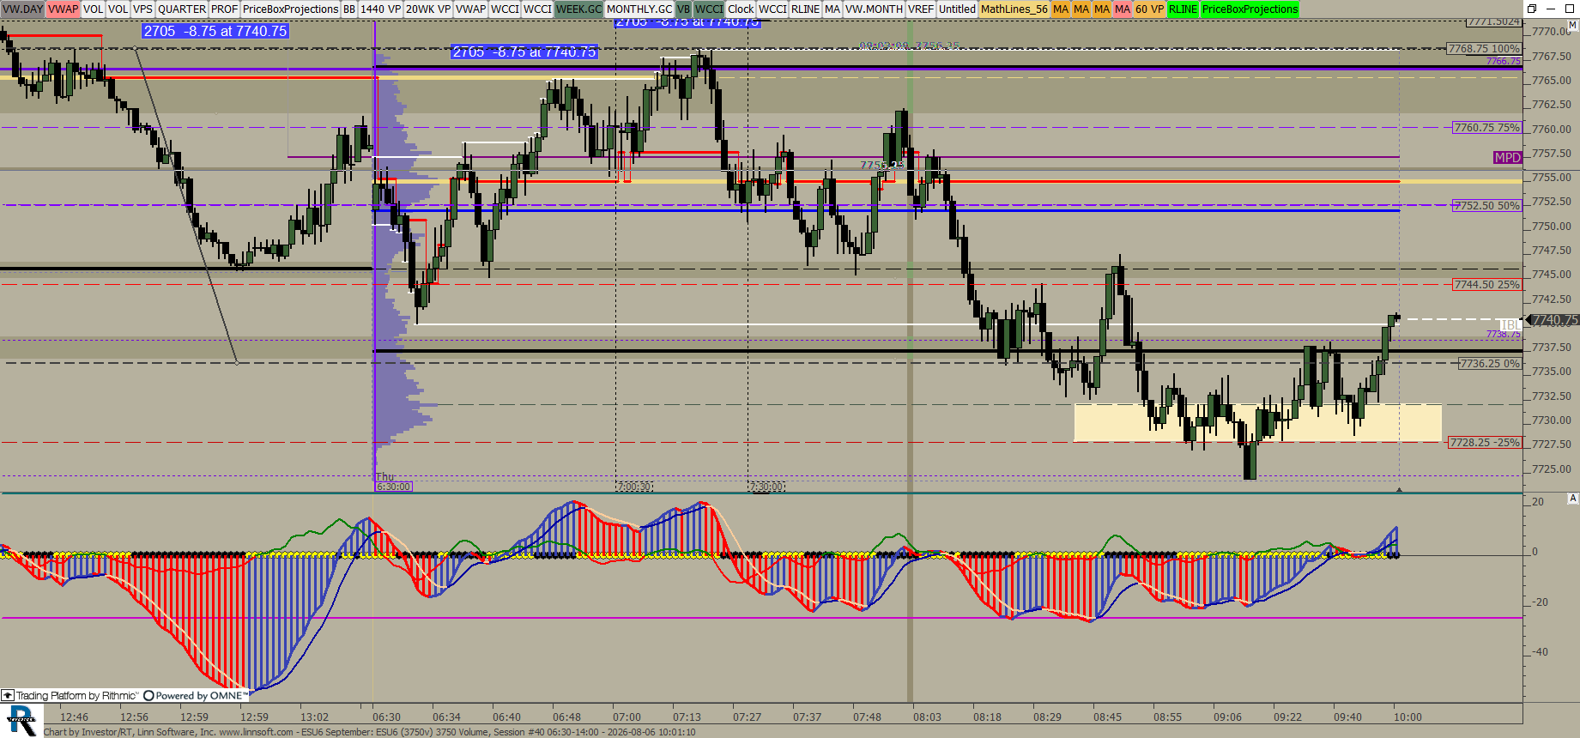Click the VREF toolbar button
The image size is (1580, 738).
click(921, 9)
